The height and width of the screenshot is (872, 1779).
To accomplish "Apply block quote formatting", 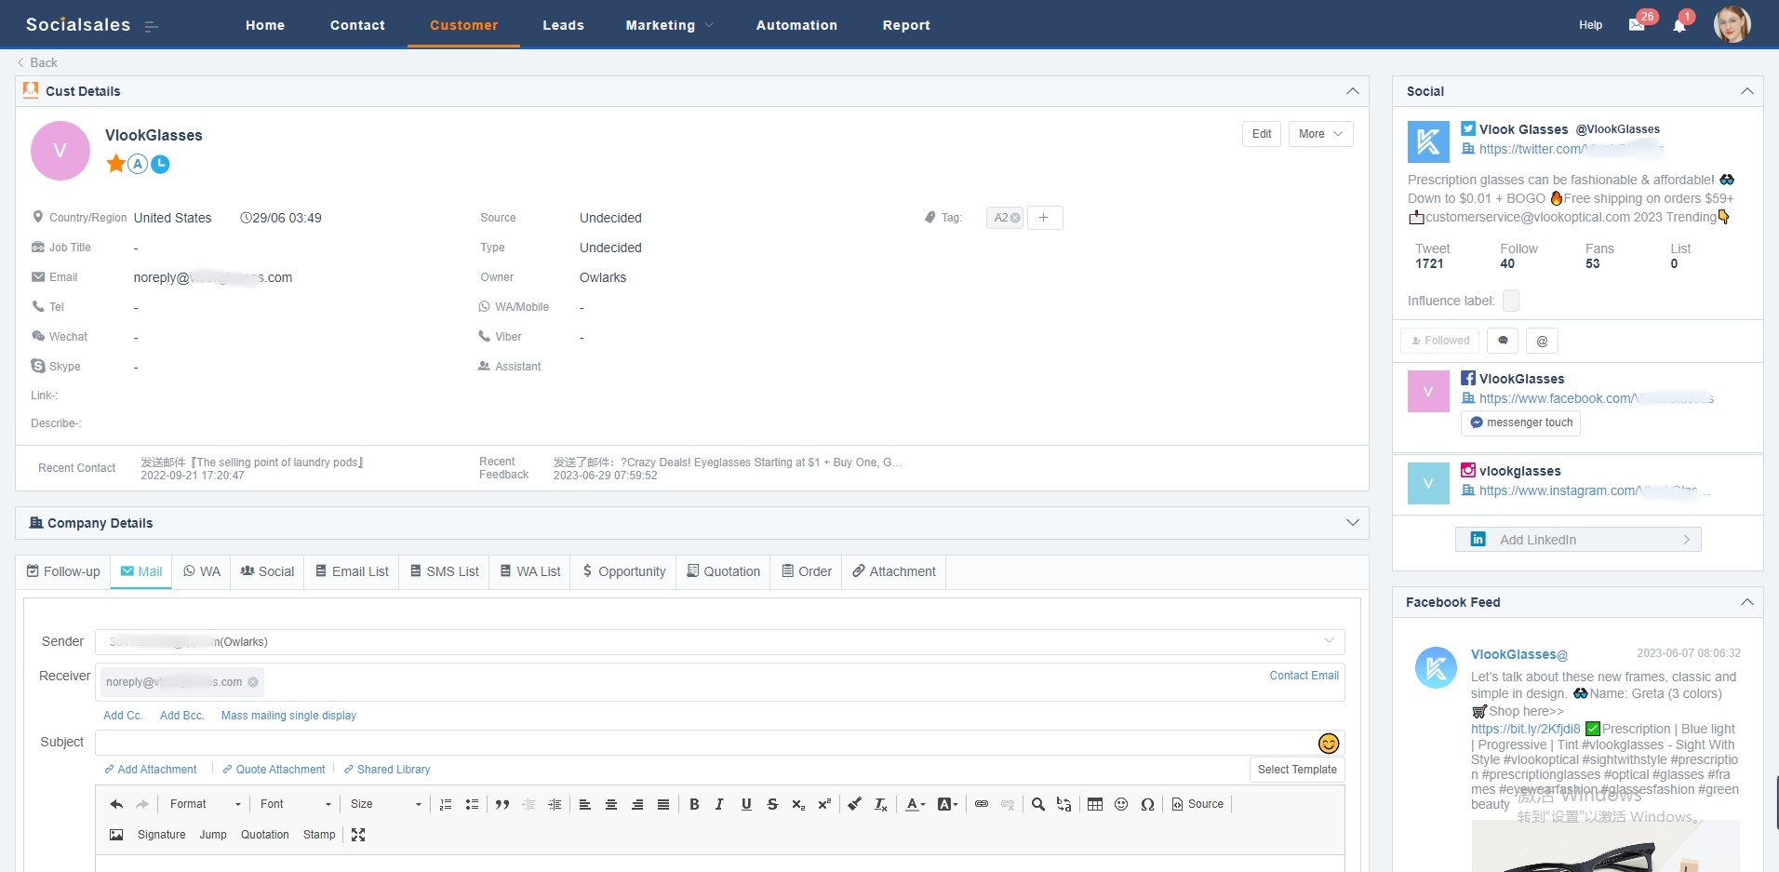I will (502, 804).
